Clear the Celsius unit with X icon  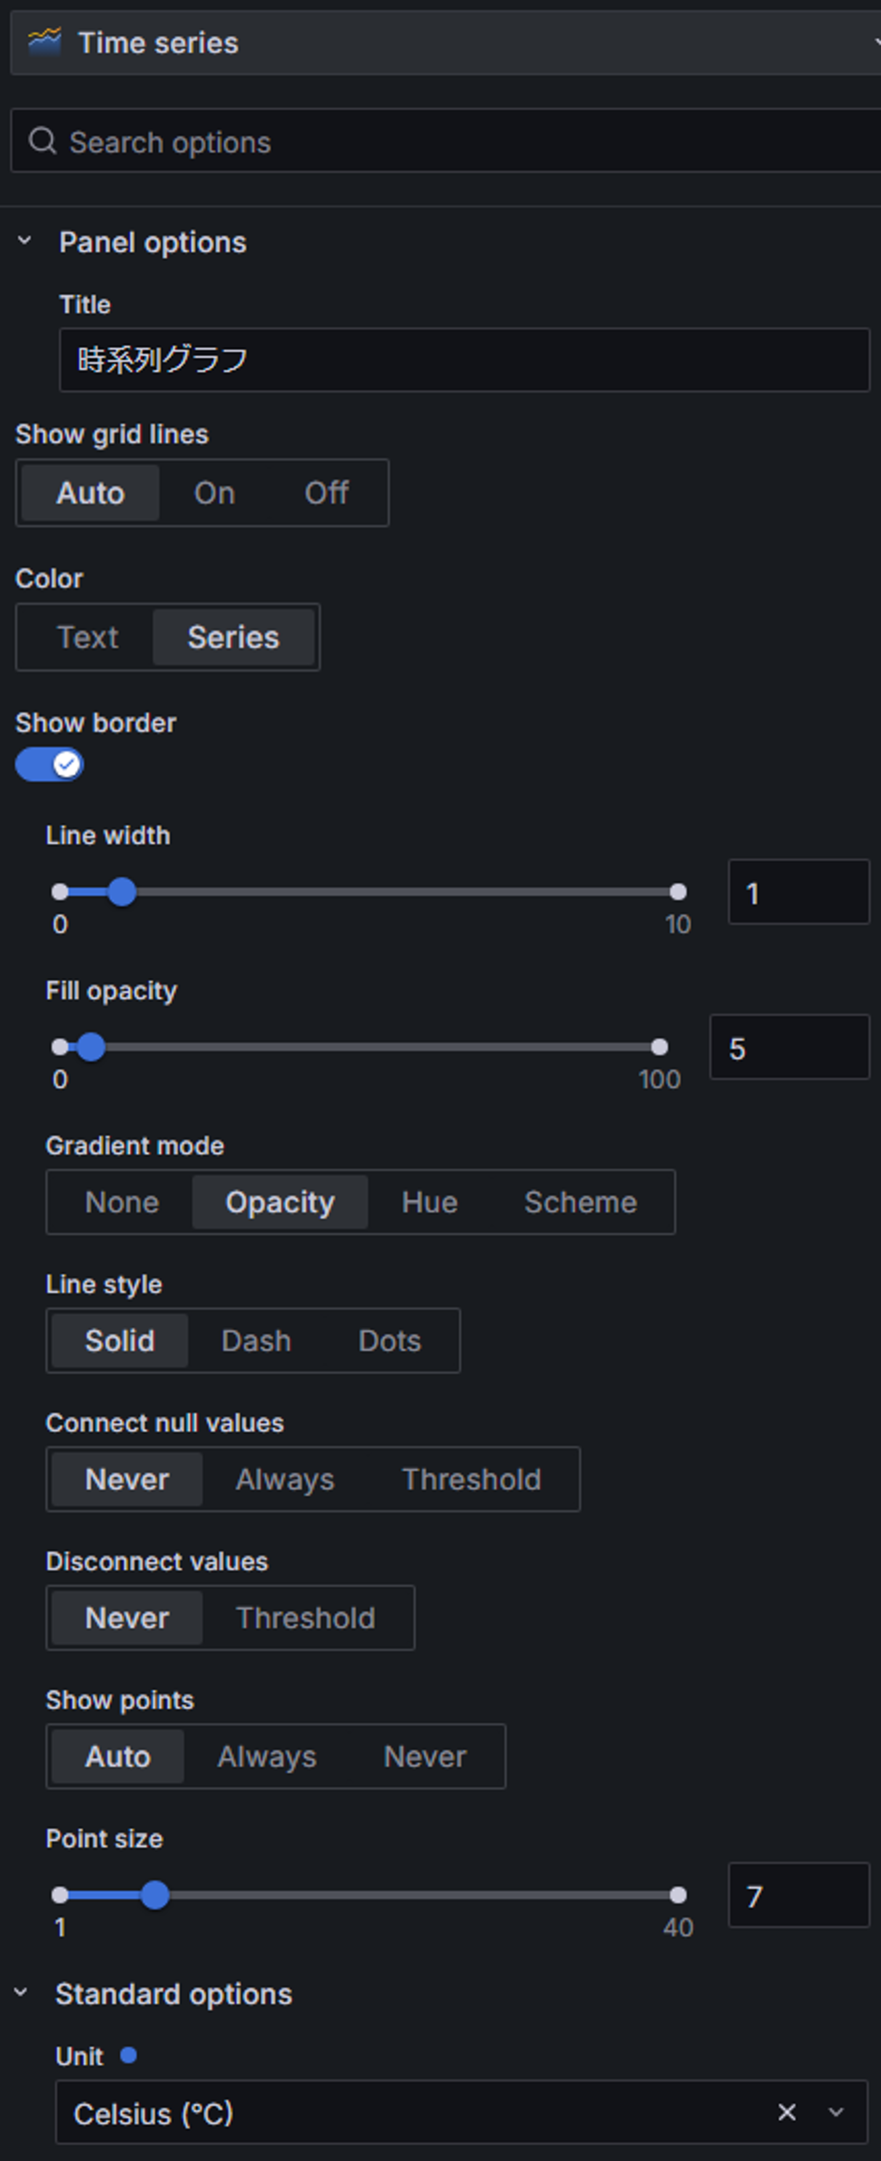(x=786, y=2112)
